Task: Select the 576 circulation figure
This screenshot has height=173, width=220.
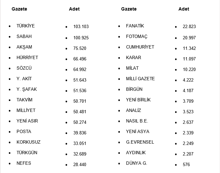Action: click(186, 164)
